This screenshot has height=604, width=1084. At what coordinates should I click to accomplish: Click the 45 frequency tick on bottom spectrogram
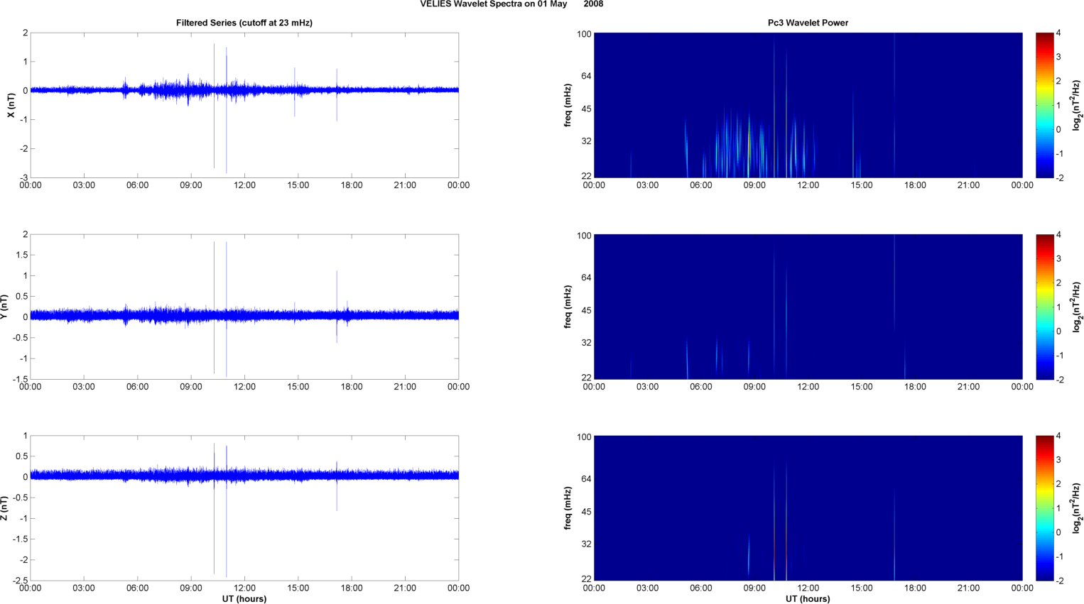click(x=587, y=512)
